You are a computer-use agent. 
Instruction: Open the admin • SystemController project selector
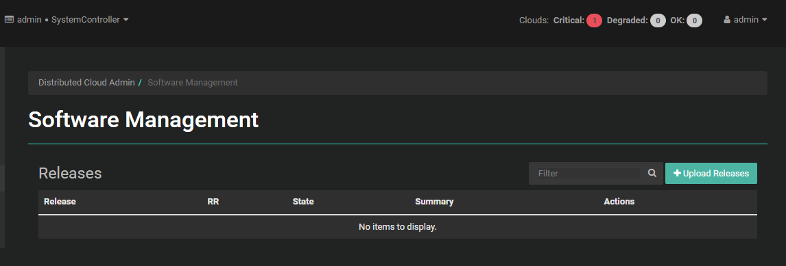coord(67,20)
